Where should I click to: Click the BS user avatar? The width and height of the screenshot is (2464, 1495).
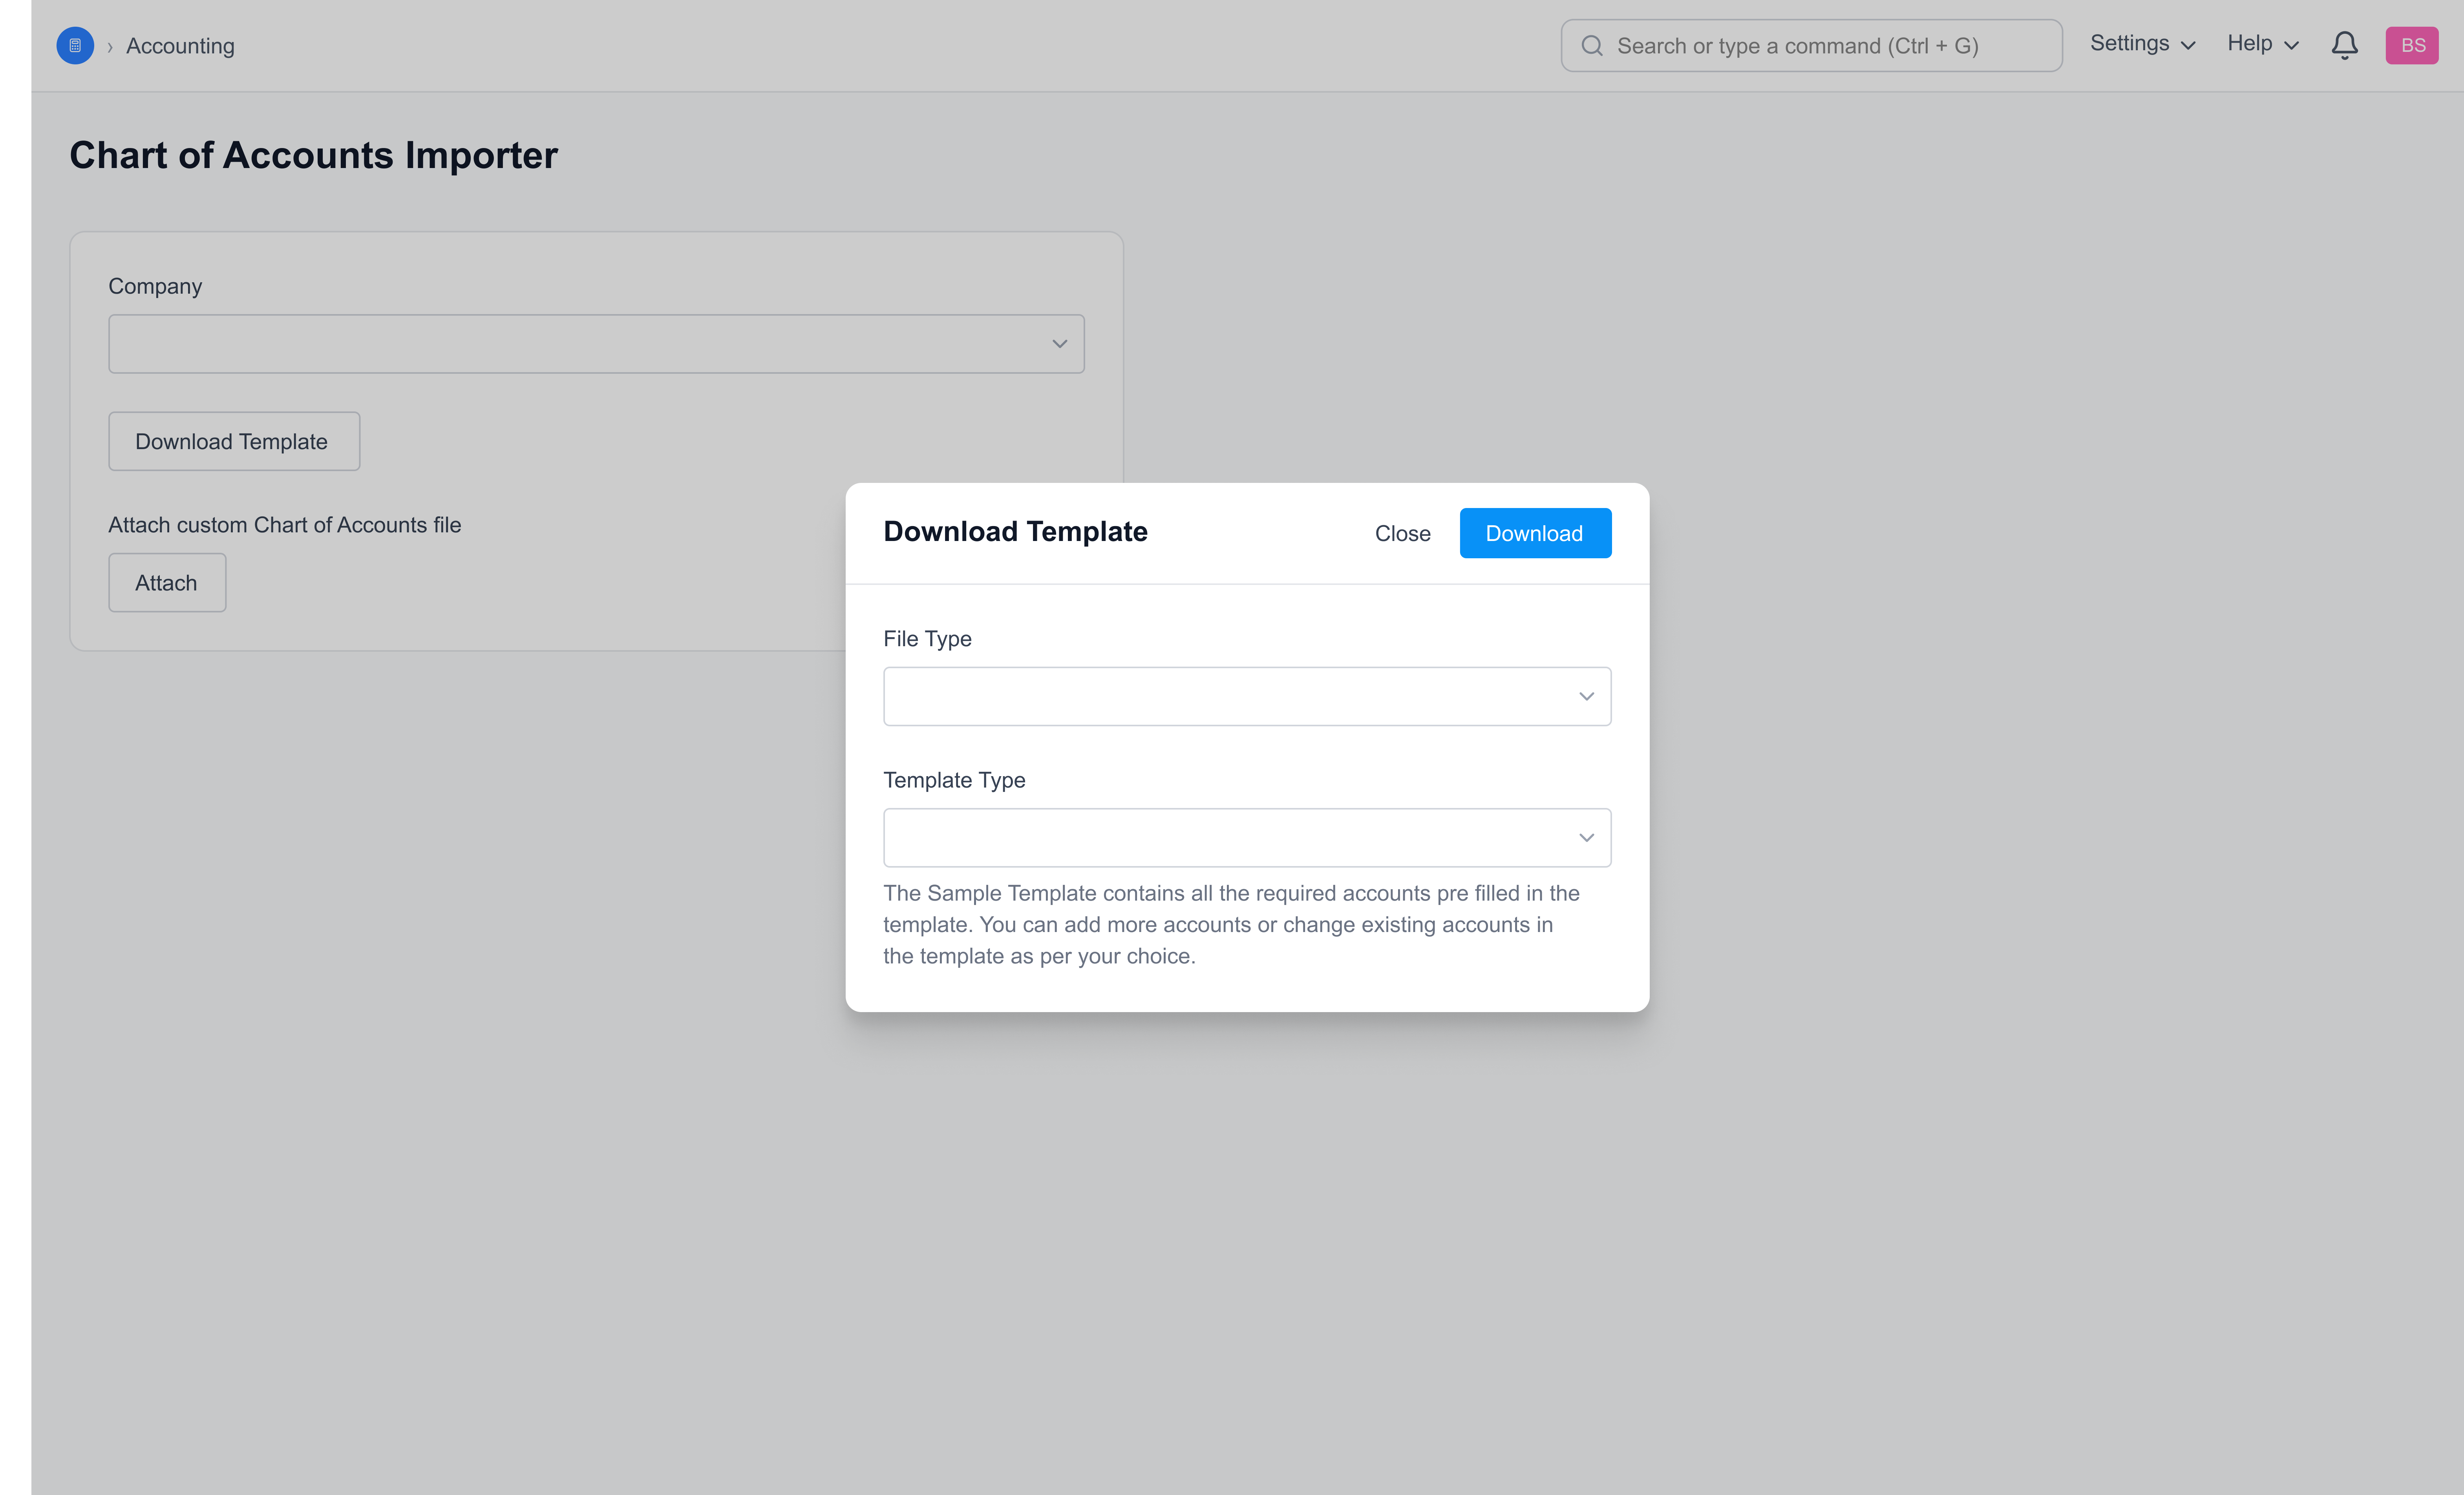(x=2411, y=46)
